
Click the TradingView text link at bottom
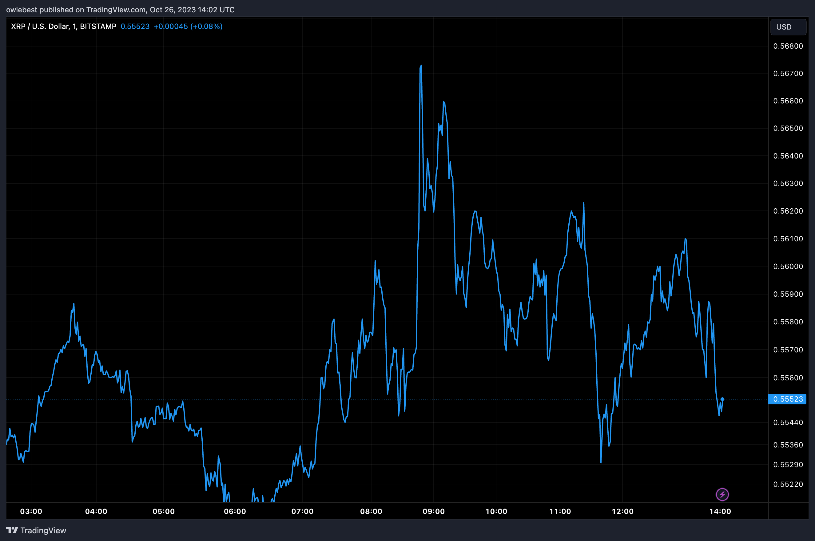[x=43, y=530]
